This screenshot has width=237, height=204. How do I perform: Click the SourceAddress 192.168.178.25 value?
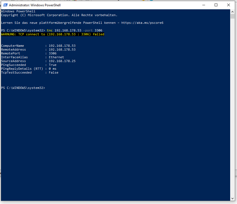(62, 61)
